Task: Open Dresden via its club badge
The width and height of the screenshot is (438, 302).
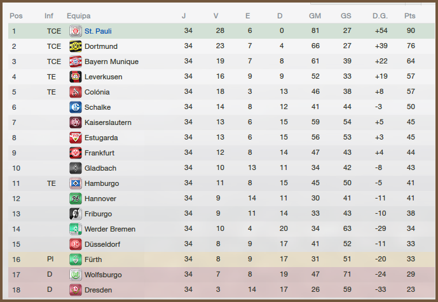Action: (76, 290)
